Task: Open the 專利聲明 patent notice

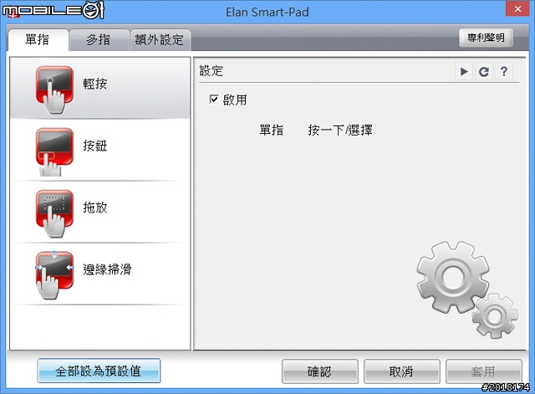Action: click(x=486, y=38)
